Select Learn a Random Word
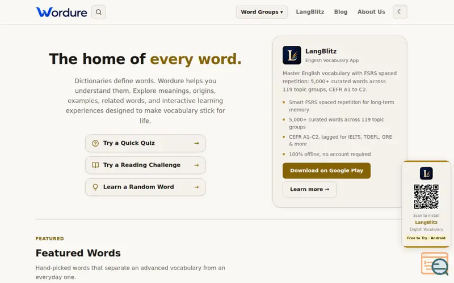Image resolution: width=454 pixels, height=283 pixels. [145, 187]
